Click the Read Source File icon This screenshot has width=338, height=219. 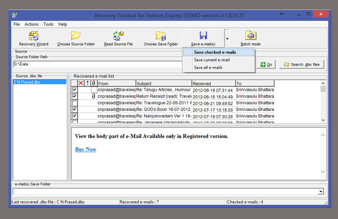click(118, 36)
